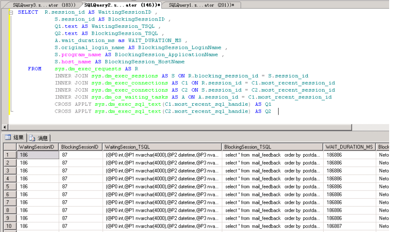Select the WaitingSession_TSQL column header
The image size is (393, 232).
162,147
